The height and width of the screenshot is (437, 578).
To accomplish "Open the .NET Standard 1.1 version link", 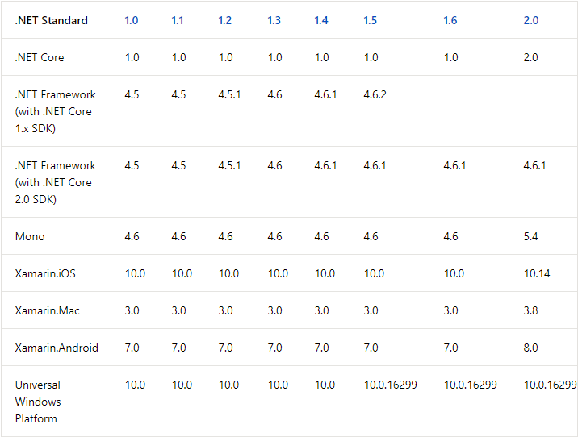I will 178,20.
